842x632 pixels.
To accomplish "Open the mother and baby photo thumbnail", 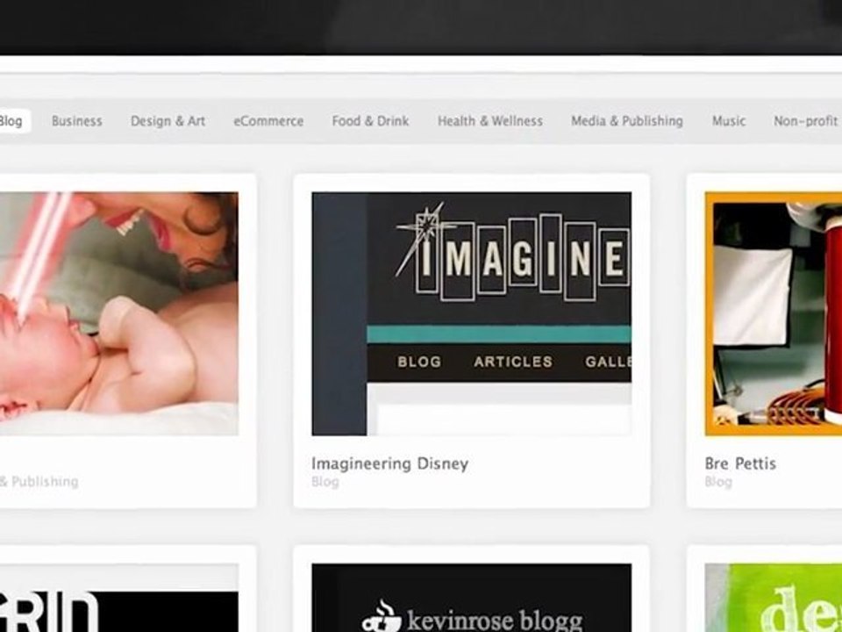I will 119,313.
